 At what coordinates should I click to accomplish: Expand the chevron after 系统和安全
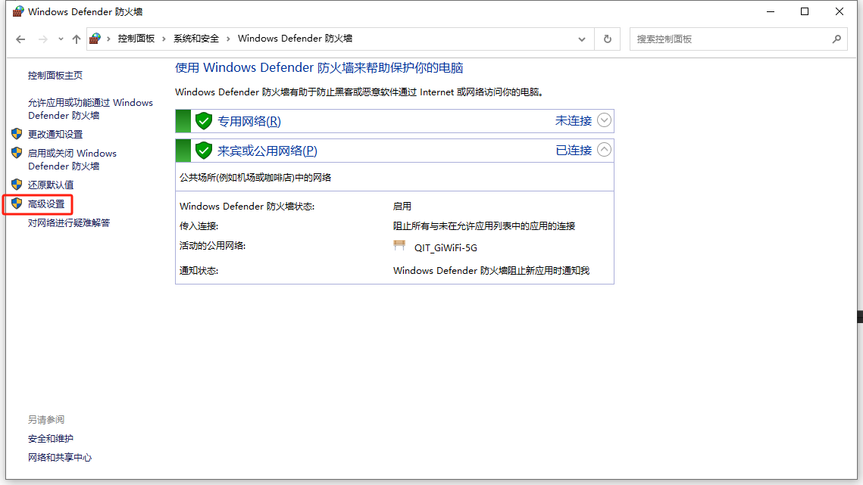pos(228,39)
